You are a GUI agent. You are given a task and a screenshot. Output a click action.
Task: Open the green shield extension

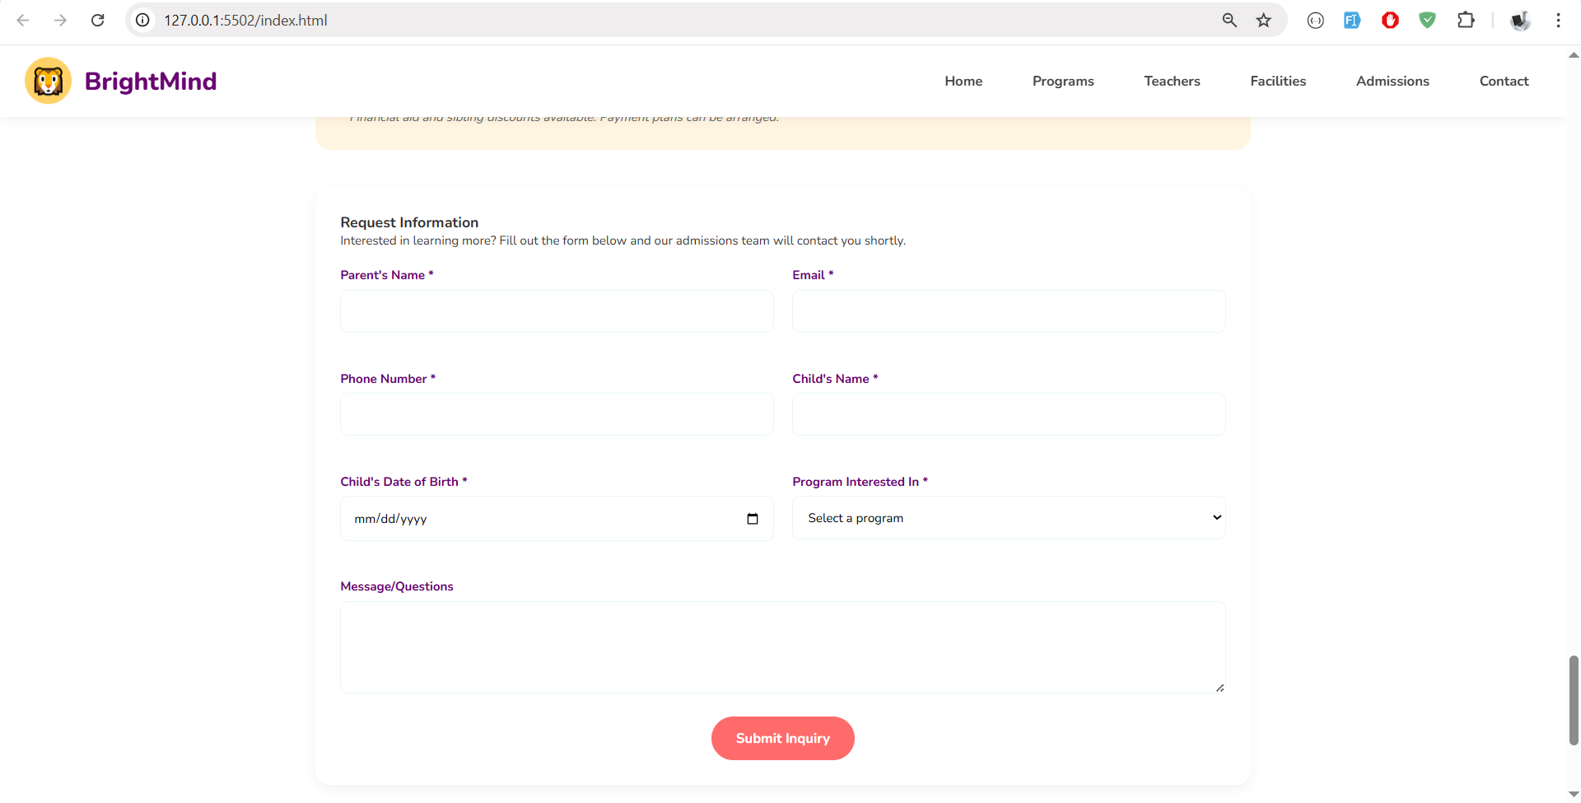click(1427, 21)
